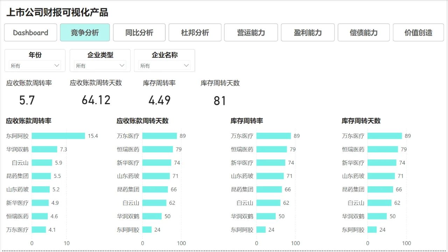Click the 5.7 KPI value
Viewport: 448px width, 252px height.
point(27,100)
